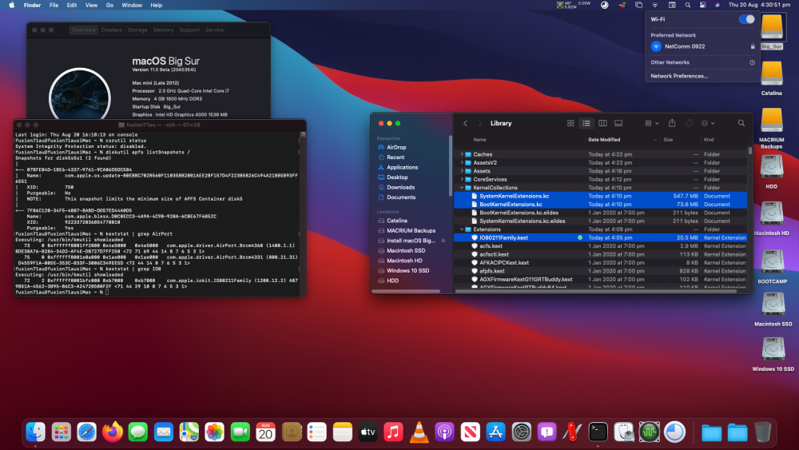The height and width of the screenshot is (450, 799).
Task: Open the Edit menu
Action: (x=72, y=5)
